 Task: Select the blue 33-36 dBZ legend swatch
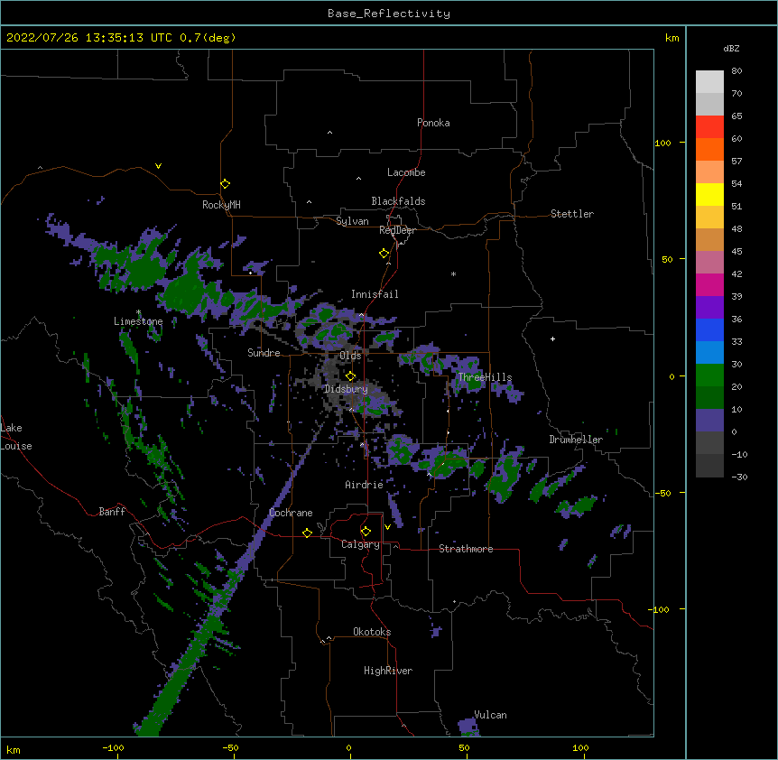(x=709, y=329)
